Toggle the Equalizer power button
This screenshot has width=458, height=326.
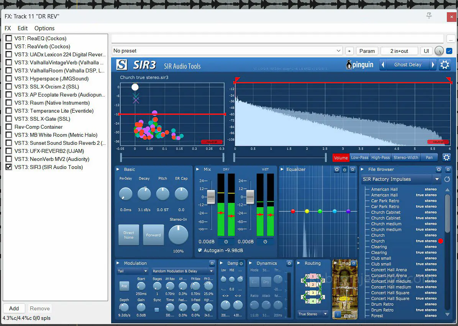tap(345, 169)
